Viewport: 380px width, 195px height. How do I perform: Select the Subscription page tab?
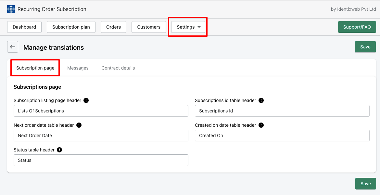click(x=35, y=68)
